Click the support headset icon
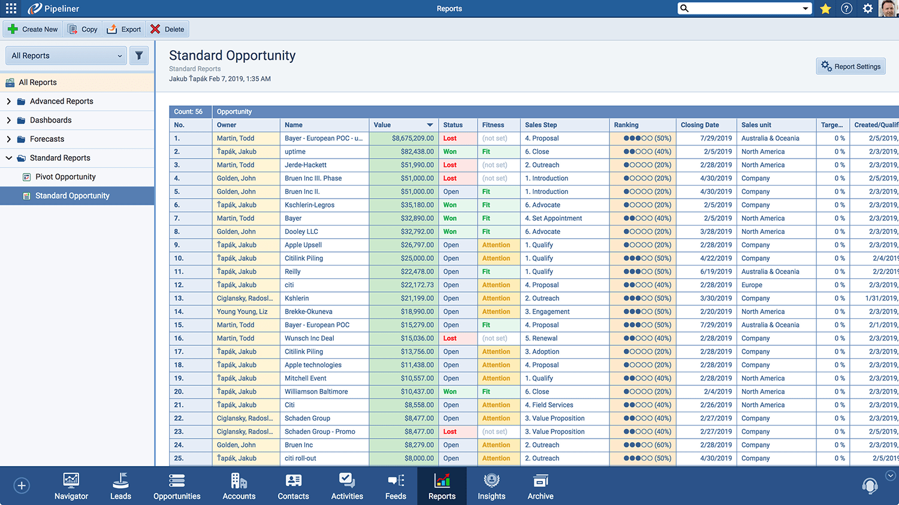The width and height of the screenshot is (899, 505). click(x=870, y=486)
